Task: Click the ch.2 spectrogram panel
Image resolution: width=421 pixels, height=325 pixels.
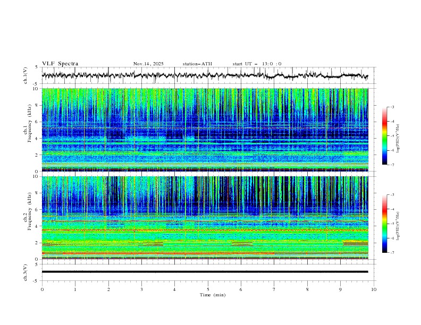Action: tap(205, 218)
